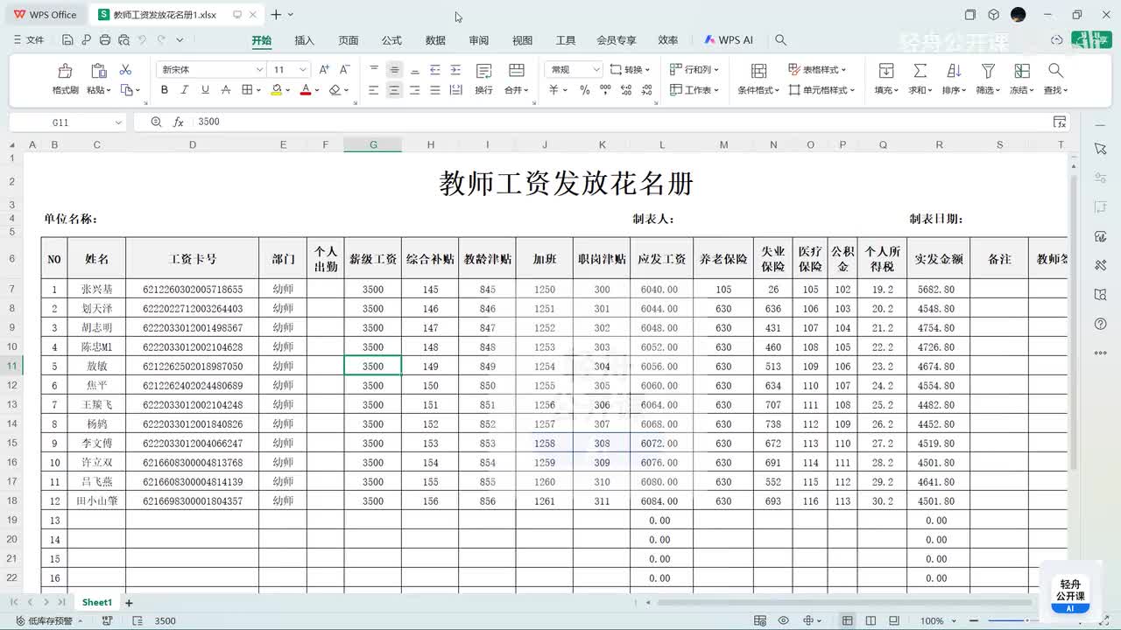Expand the Name Box G11 dropdown
This screenshot has height=630, width=1121.
pyautogui.click(x=118, y=122)
